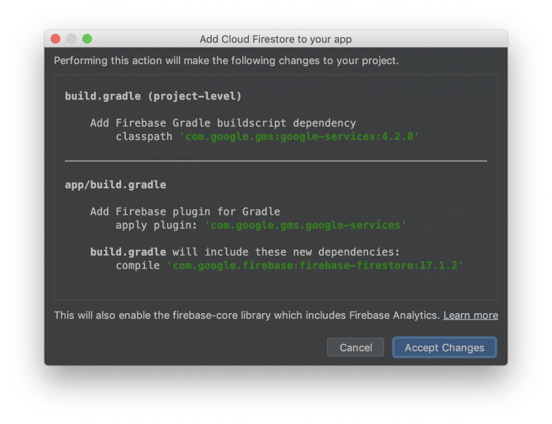Click the green zoom window button
This screenshot has width=552, height=424.
point(87,39)
